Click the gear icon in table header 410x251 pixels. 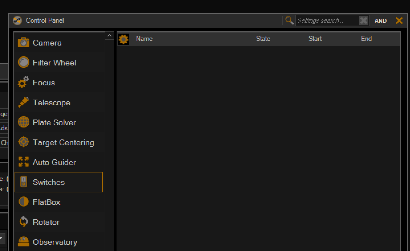click(123, 39)
